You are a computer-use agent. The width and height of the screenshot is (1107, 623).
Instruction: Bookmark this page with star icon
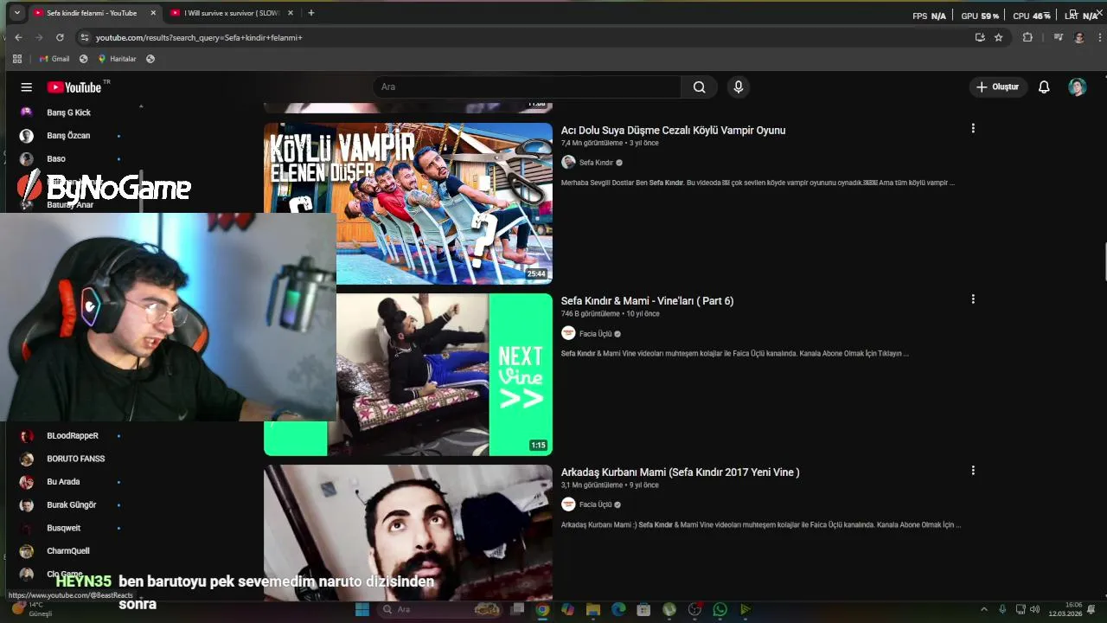click(x=998, y=37)
